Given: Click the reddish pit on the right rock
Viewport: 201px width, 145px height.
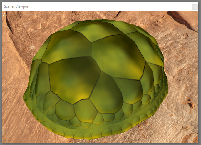Looking at the screenshot, I should [x=191, y=104].
